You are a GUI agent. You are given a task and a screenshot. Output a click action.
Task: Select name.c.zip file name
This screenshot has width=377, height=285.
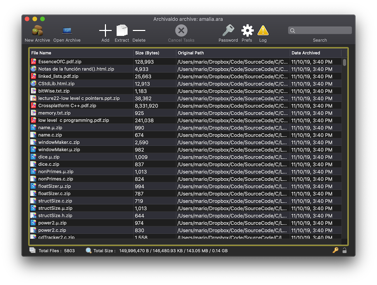[50, 135]
